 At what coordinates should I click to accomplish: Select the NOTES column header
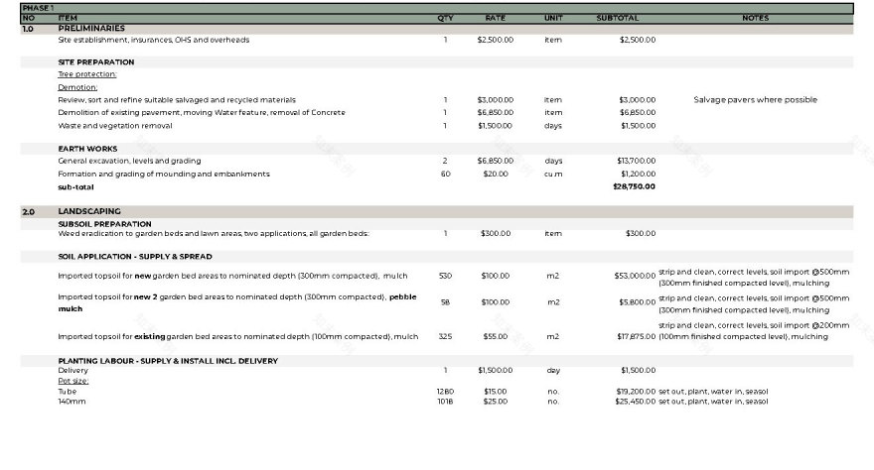click(x=755, y=18)
